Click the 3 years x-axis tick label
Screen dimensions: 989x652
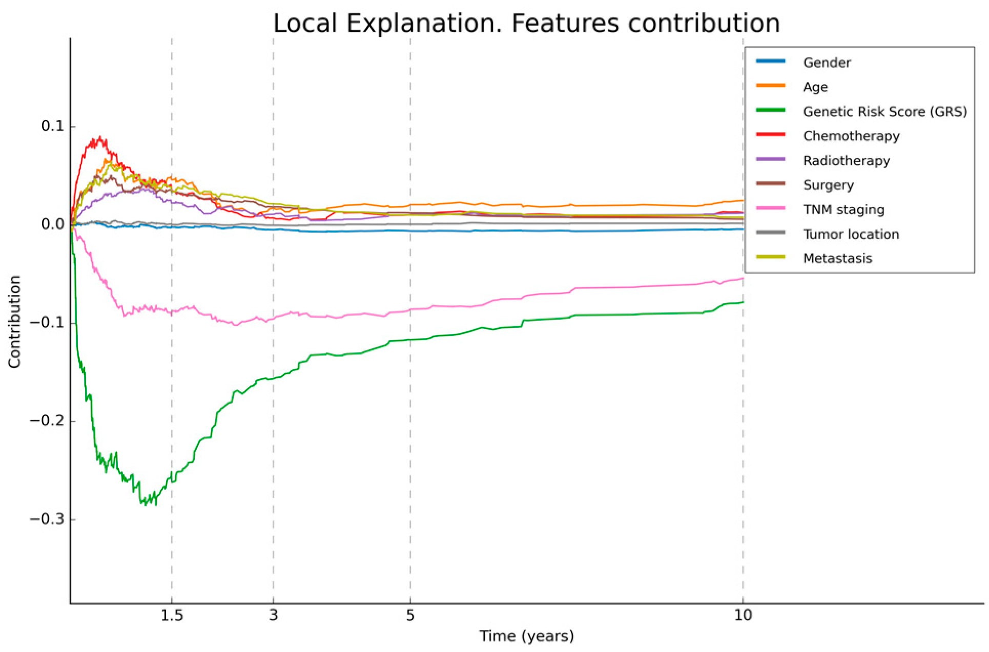pos(273,615)
